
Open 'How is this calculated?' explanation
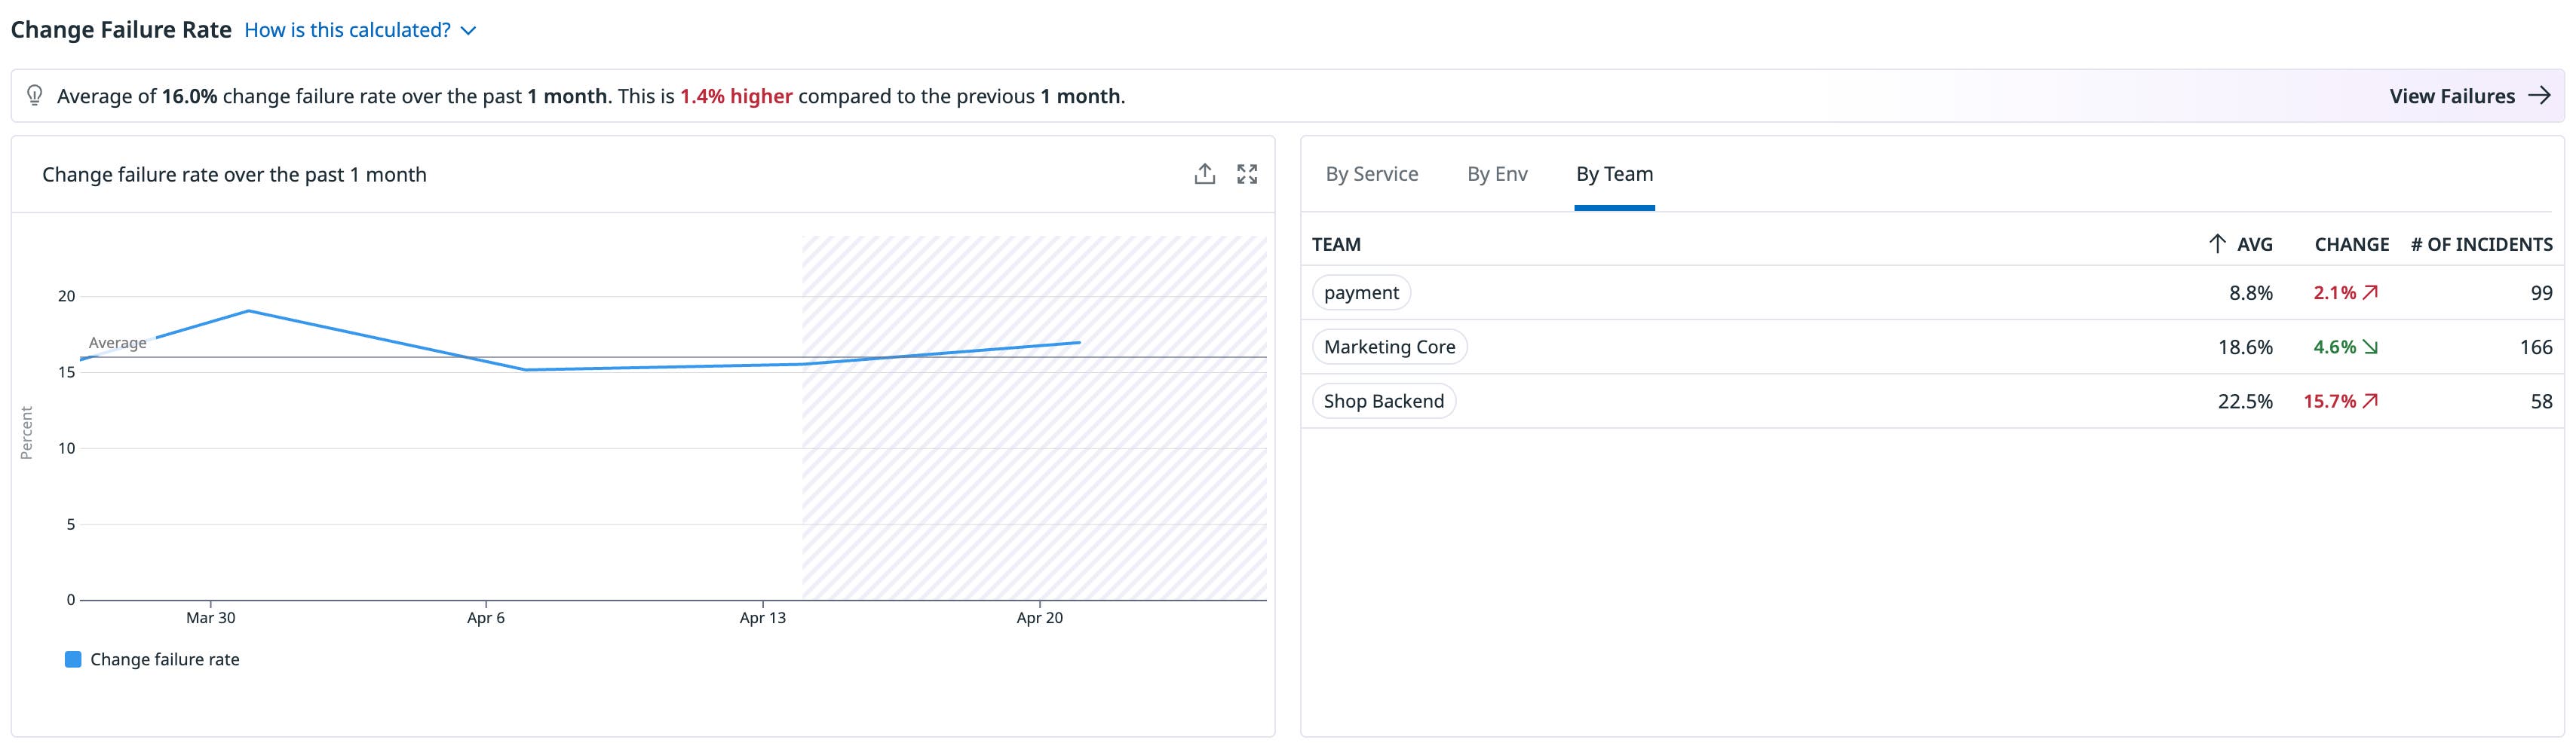347,31
